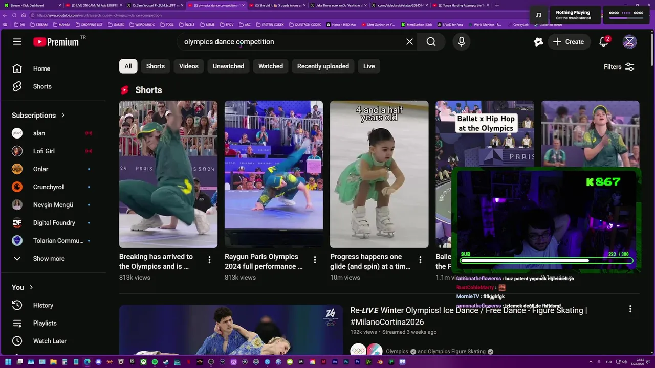Expand the Subscriptions section chevron
The height and width of the screenshot is (368, 655).
click(63, 116)
